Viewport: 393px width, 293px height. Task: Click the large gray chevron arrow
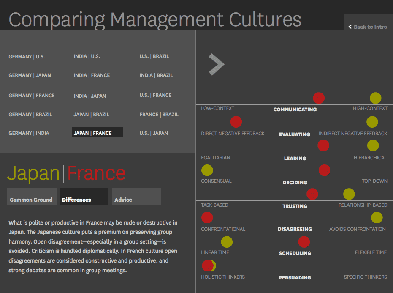click(x=216, y=65)
